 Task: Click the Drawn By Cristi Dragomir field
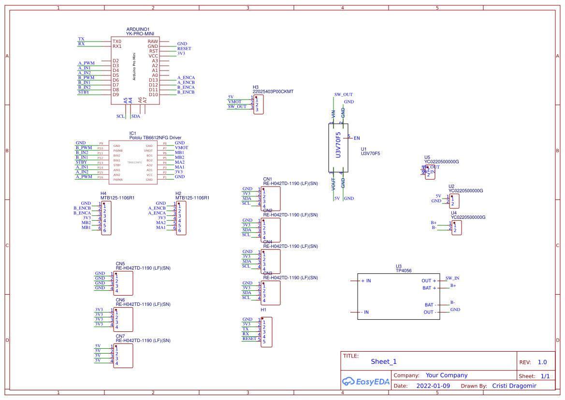514,386
